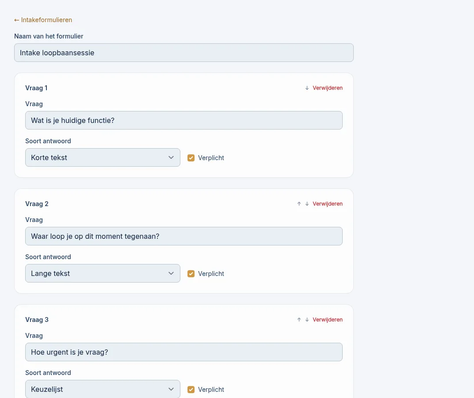Open the Keuzelijst answer type dropdown
Image resolution: width=474 pixels, height=398 pixels.
pyautogui.click(x=103, y=389)
